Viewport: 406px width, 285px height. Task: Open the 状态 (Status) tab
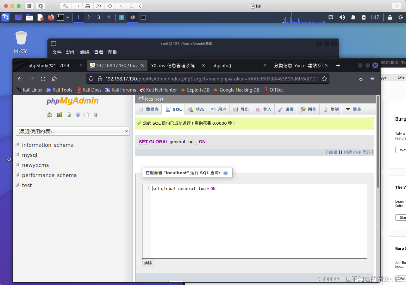click(x=196, y=109)
